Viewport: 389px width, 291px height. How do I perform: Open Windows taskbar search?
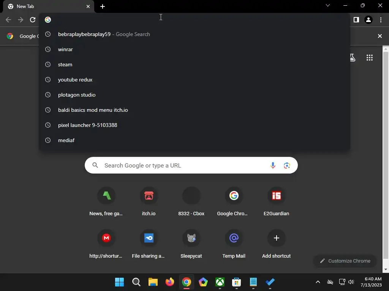tap(136, 282)
